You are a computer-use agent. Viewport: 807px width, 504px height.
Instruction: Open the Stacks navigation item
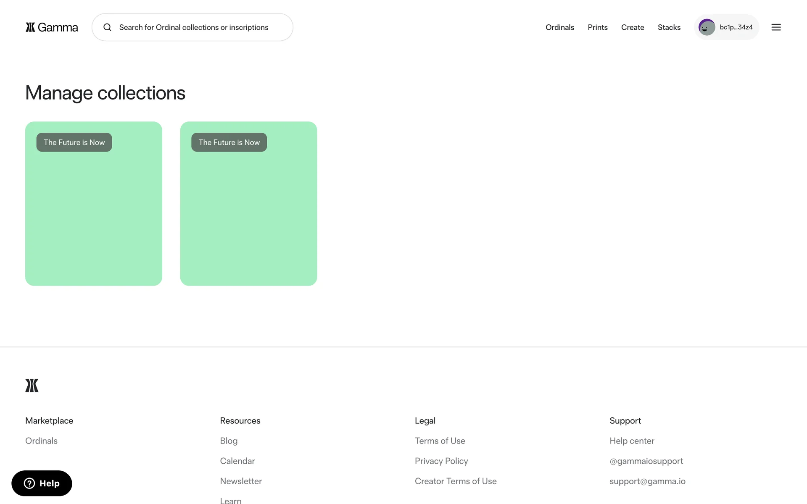pyautogui.click(x=669, y=27)
